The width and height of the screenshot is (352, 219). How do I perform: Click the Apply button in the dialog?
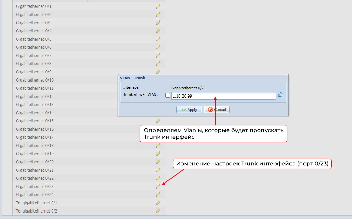tap(189, 109)
